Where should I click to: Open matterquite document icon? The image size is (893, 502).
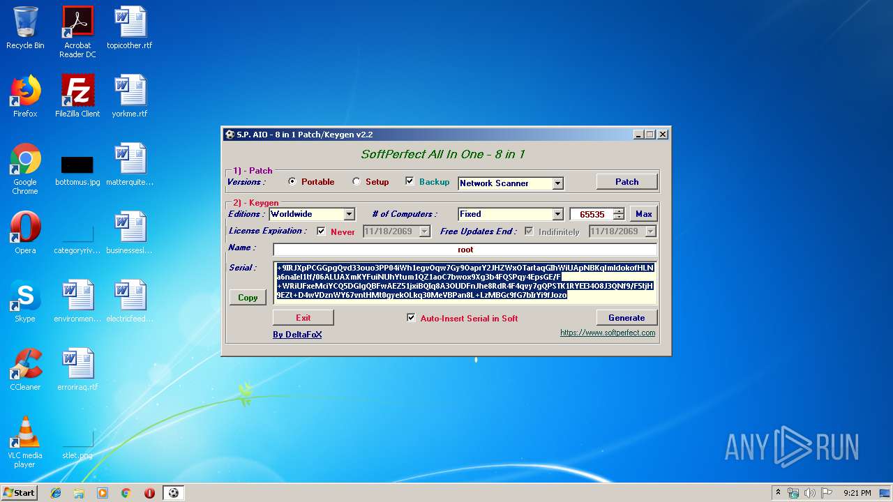tap(130, 165)
